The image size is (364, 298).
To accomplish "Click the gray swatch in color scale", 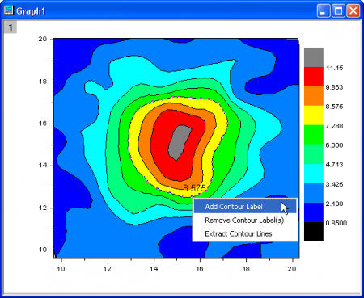I will tap(314, 57).
